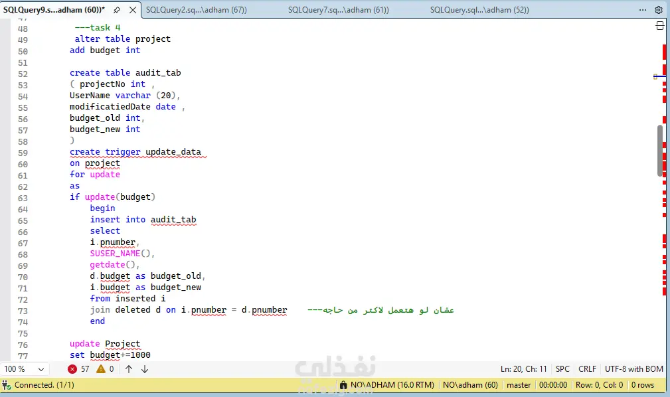Click 'create trigger update_data' on line 59
The image size is (670, 397).
135,152
